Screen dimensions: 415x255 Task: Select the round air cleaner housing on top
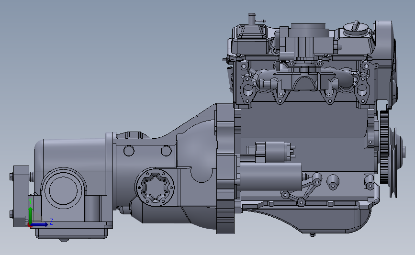[x=308, y=30]
